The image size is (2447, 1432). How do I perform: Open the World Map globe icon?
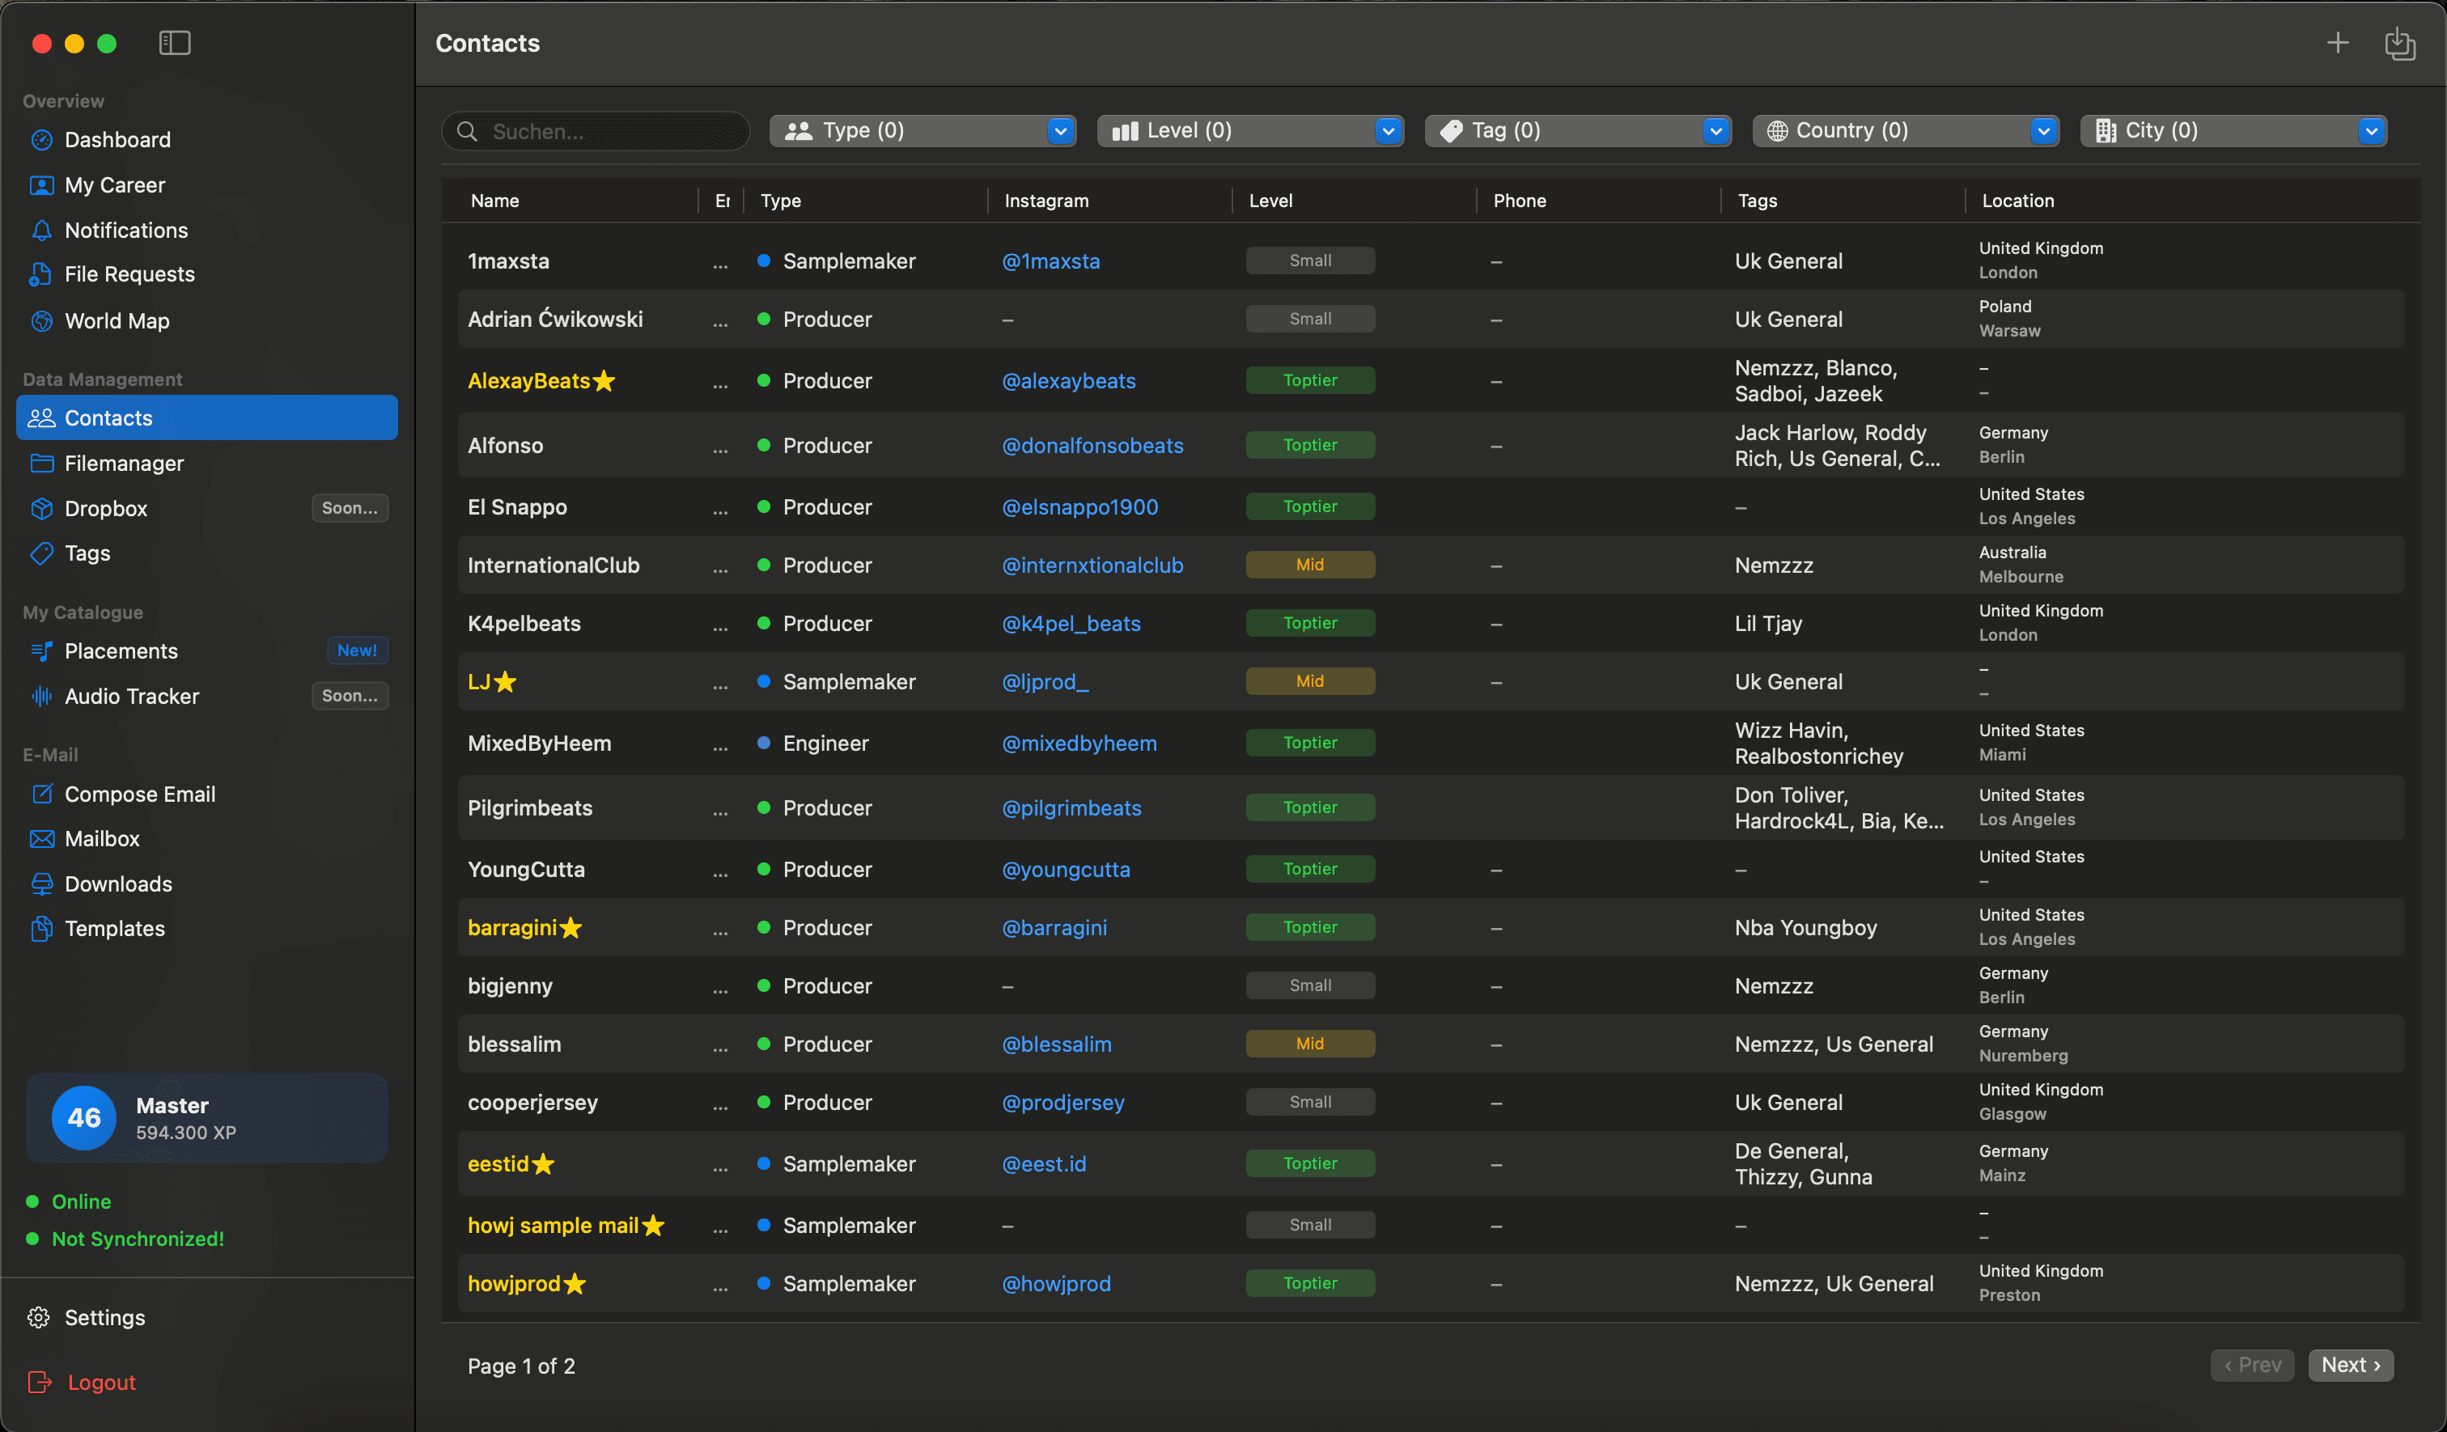tap(42, 320)
